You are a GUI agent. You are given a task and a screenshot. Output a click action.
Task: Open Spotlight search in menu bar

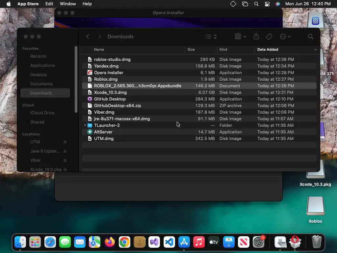coord(256,4)
